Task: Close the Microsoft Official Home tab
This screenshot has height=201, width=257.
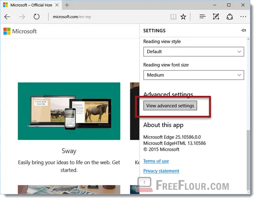Action: click(57, 5)
